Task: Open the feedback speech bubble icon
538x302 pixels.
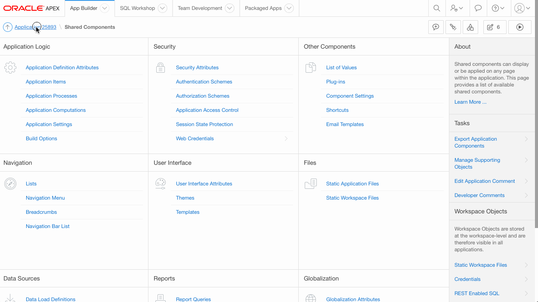Action: coord(478,8)
